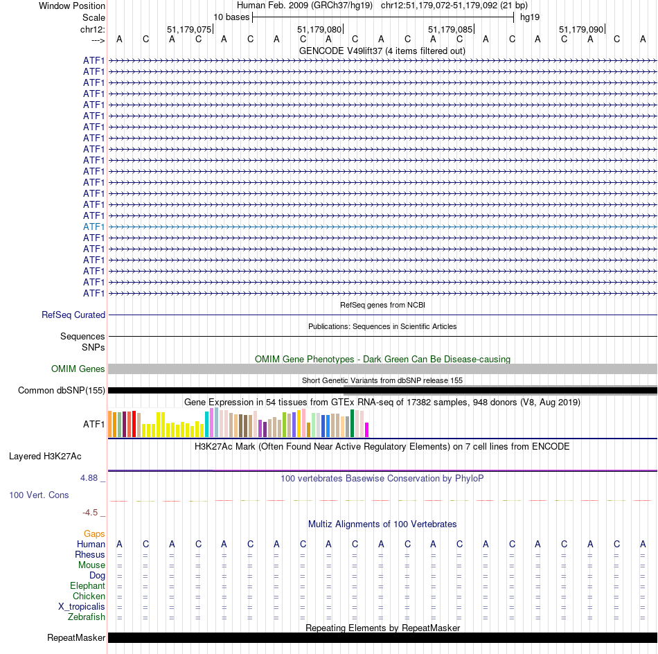
Task: Click the dark green GTEx expression bar
Action: pyautogui.click(x=352, y=423)
